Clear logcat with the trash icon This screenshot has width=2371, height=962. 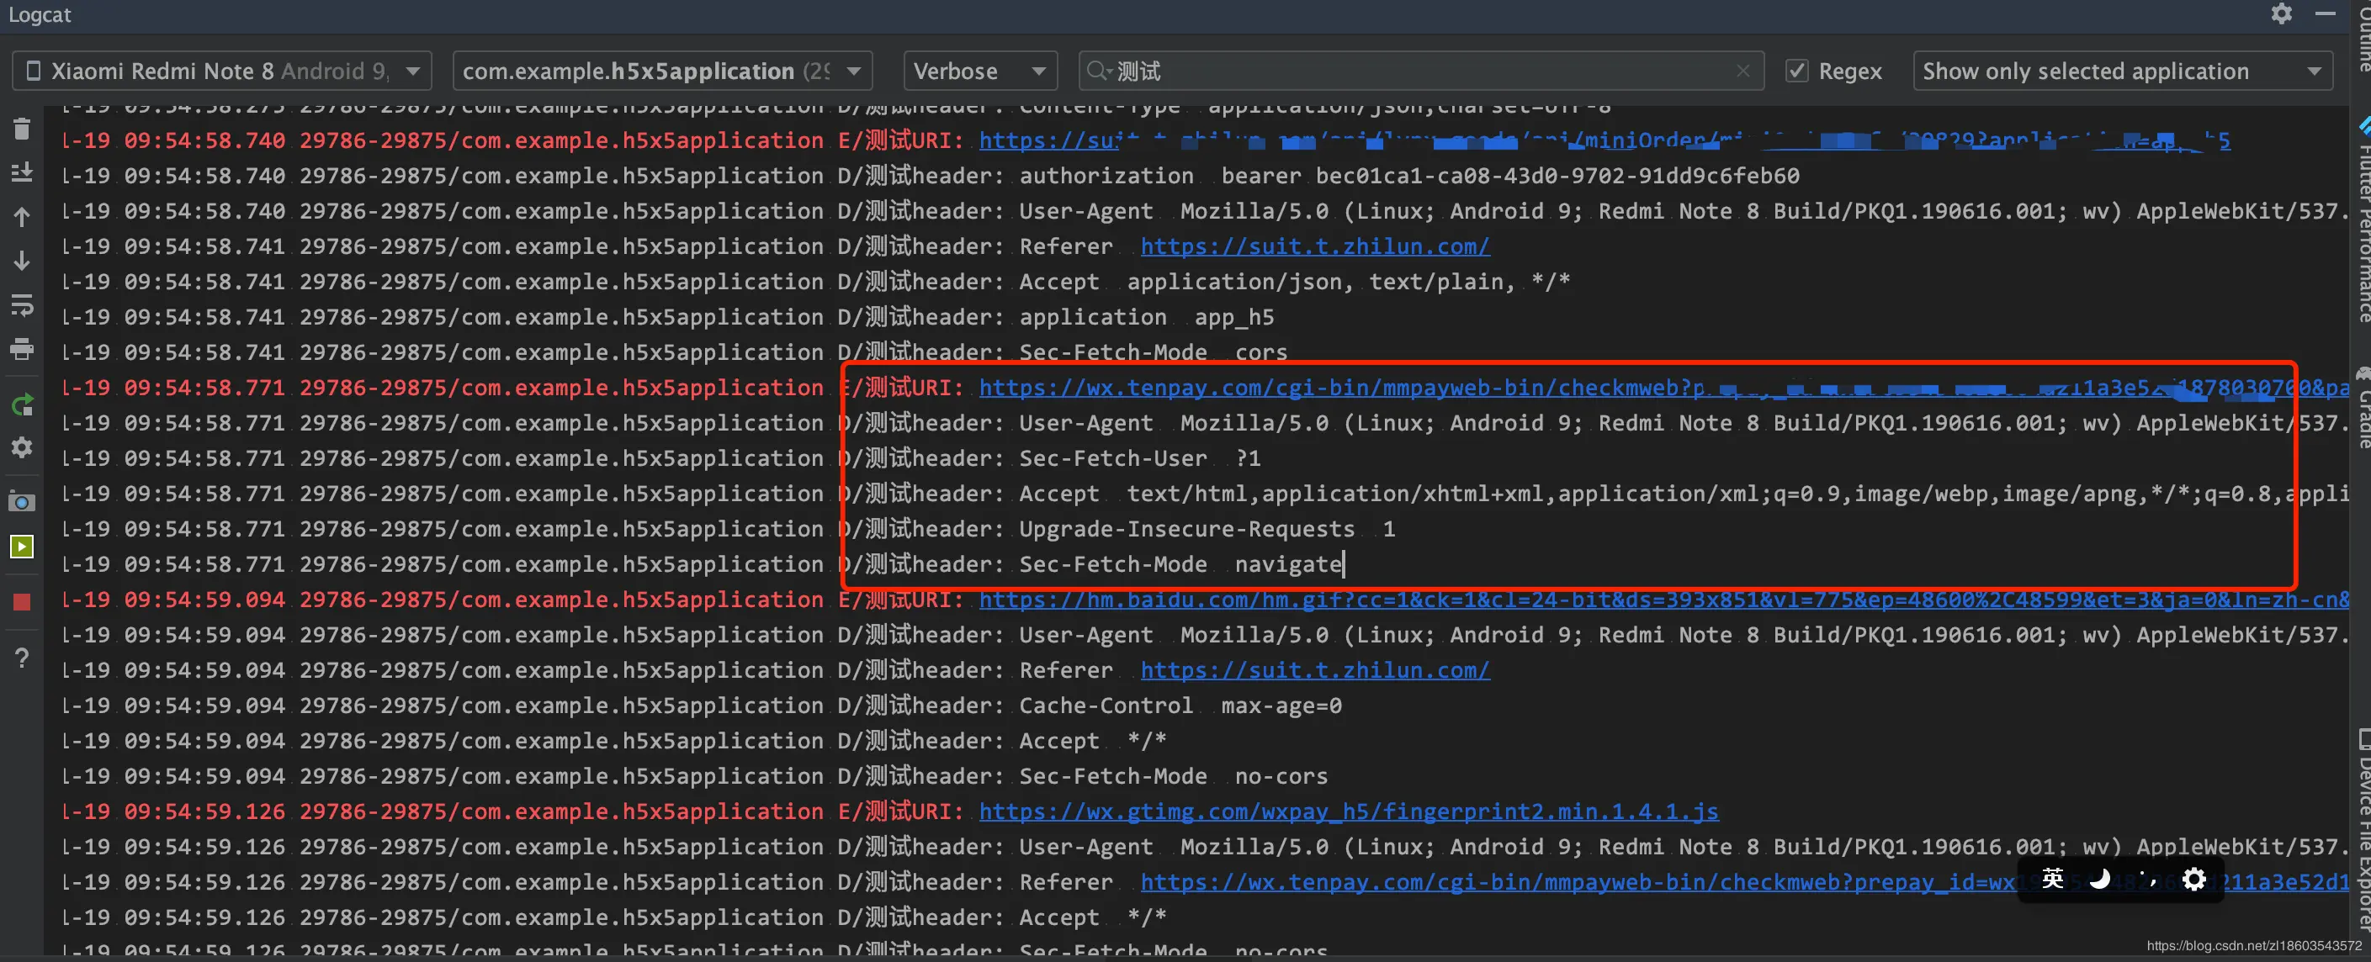pos(22,129)
